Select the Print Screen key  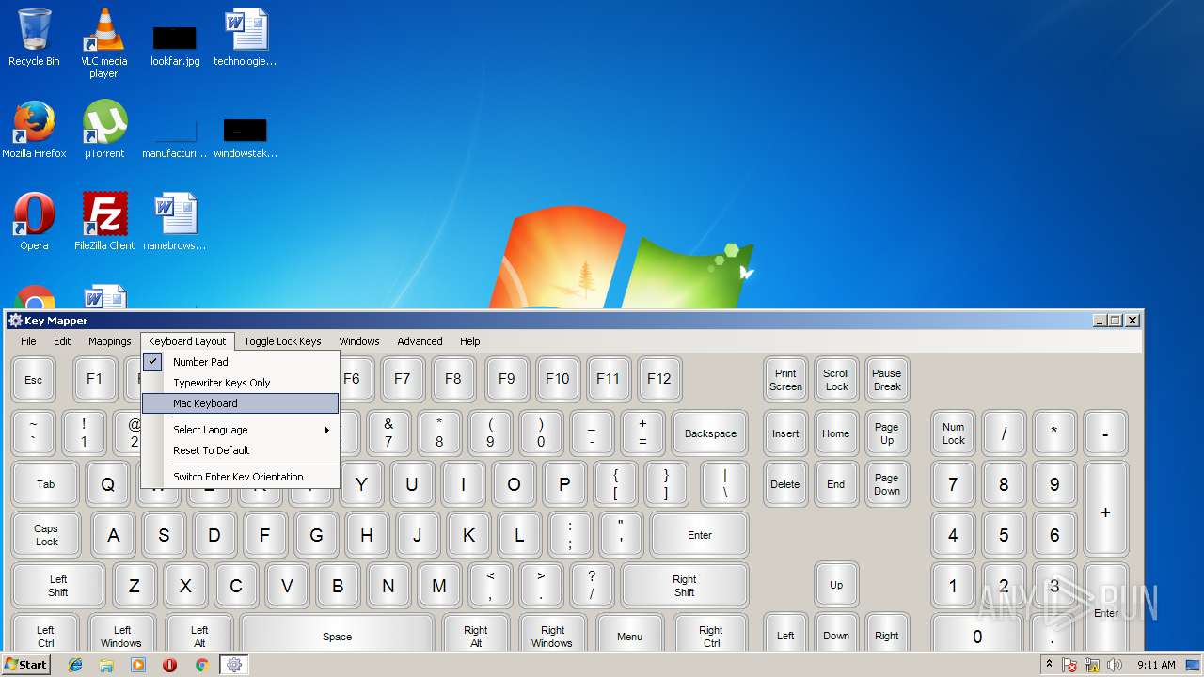pyautogui.click(x=785, y=380)
